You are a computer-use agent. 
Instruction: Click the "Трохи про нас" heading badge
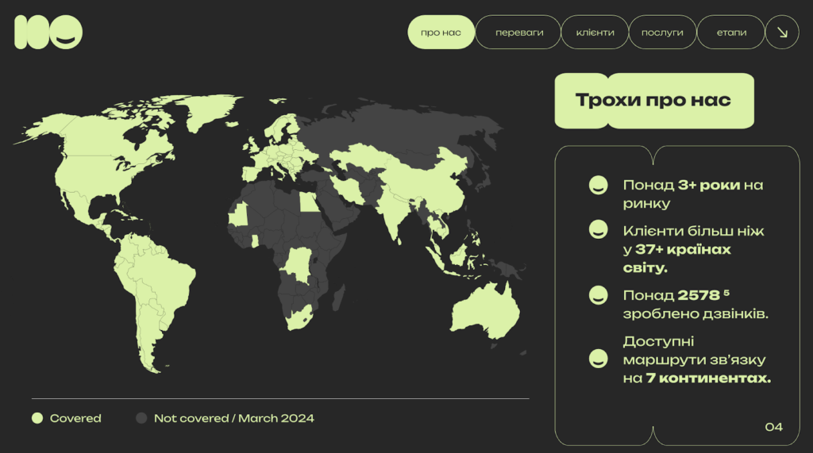click(653, 101)
